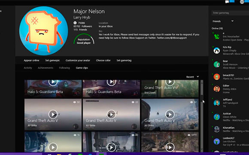
Task: Click 'In your Xbox' location text
Action: coord(106,26)
